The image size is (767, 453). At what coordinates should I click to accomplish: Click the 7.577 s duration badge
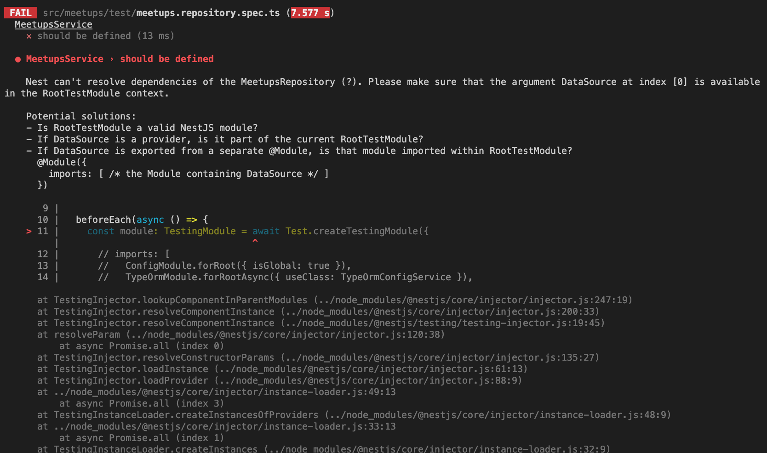310,13
